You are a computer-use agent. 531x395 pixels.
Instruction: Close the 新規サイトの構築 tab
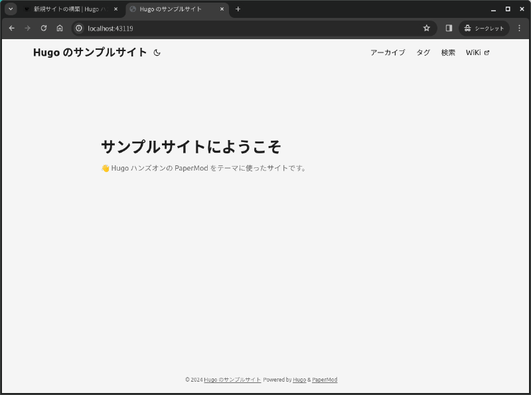[115, 9]
